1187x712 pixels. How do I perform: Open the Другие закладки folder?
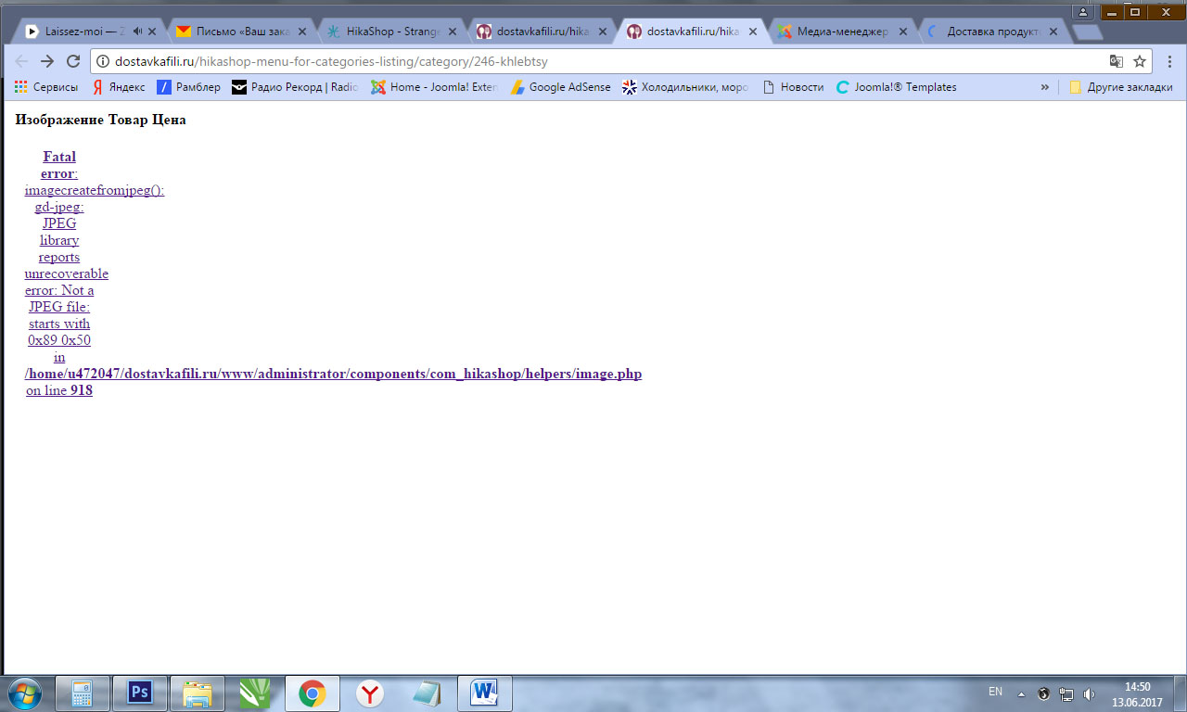(x=1120, y=87)
